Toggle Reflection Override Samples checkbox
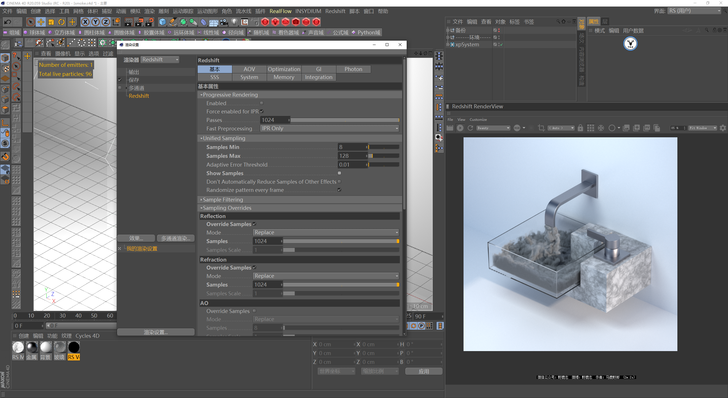This screenshot has height=398, width=728. coord(255,224)
